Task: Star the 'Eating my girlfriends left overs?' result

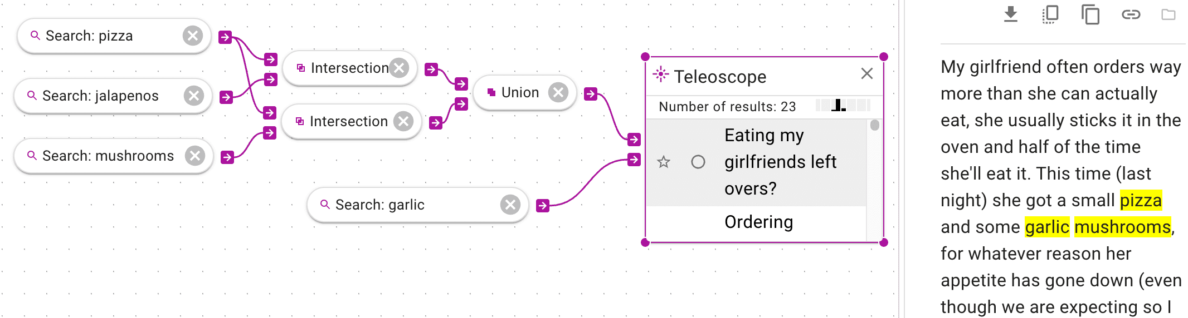Action: 664,162
